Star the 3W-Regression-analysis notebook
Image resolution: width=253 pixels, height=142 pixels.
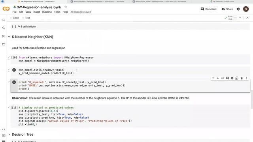66,7
